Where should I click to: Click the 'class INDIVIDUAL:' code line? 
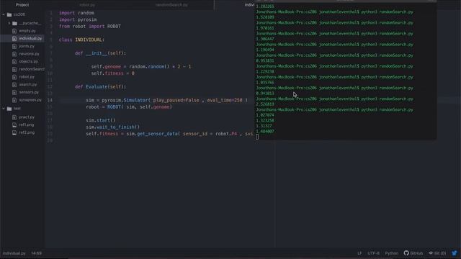(81, 40)
